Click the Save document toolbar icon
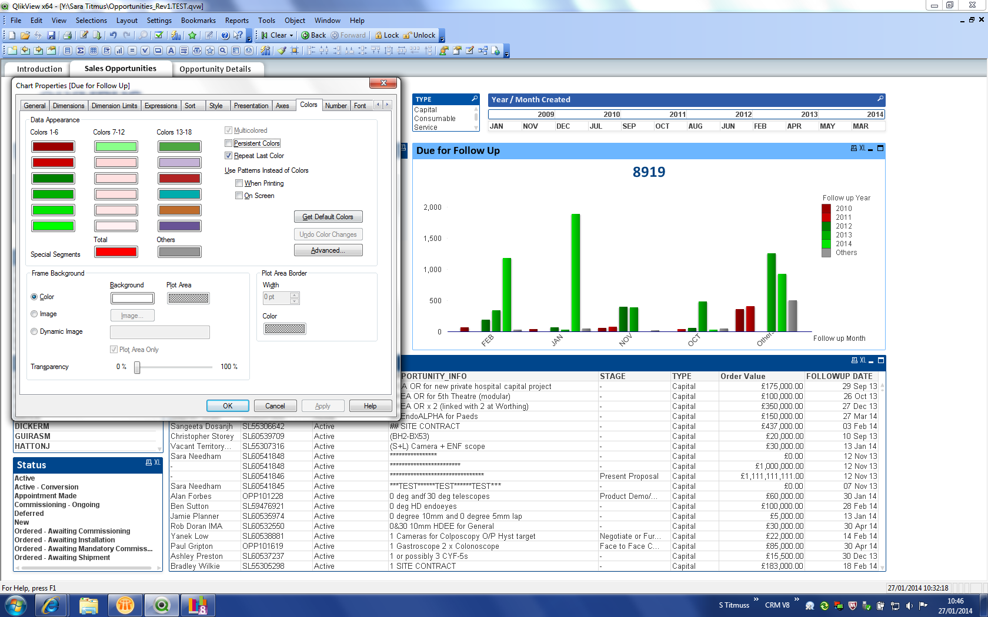Image resolution: width=988 pixels, height=617 pixels. click(x=51, y=35)
